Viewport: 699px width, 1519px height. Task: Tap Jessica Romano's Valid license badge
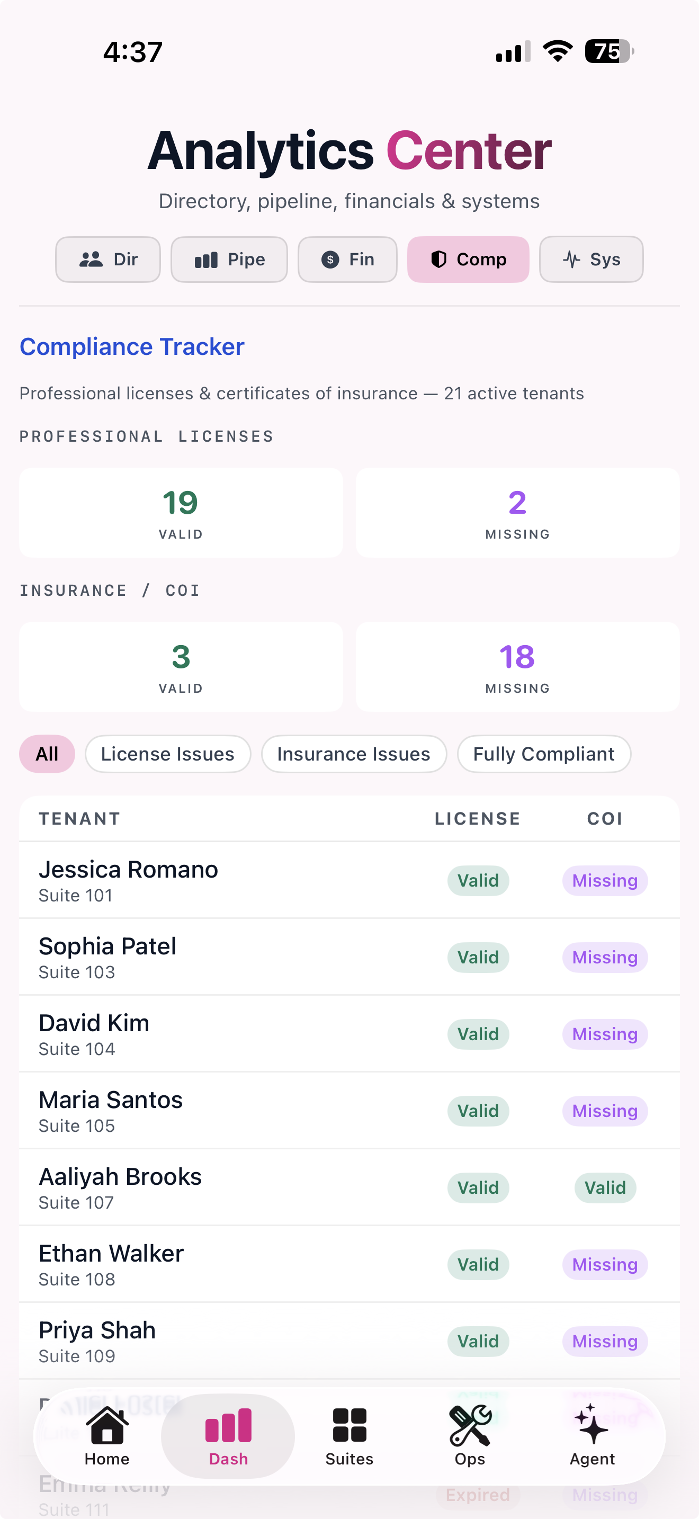478,881
